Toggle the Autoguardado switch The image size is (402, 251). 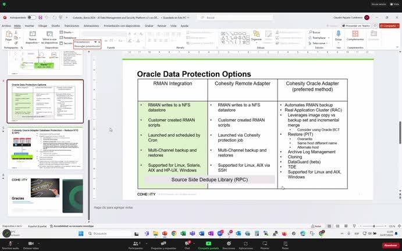[31, 17]
